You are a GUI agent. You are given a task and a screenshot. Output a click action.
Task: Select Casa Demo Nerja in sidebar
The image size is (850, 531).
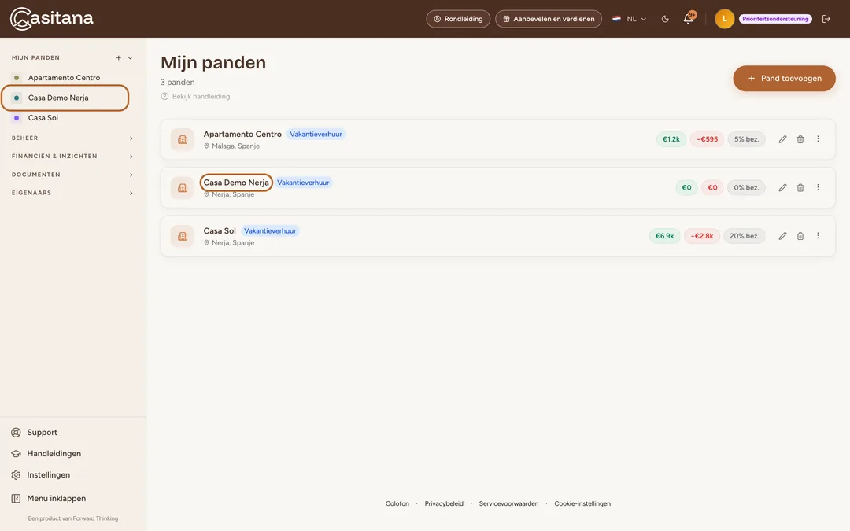pos(65,98)
